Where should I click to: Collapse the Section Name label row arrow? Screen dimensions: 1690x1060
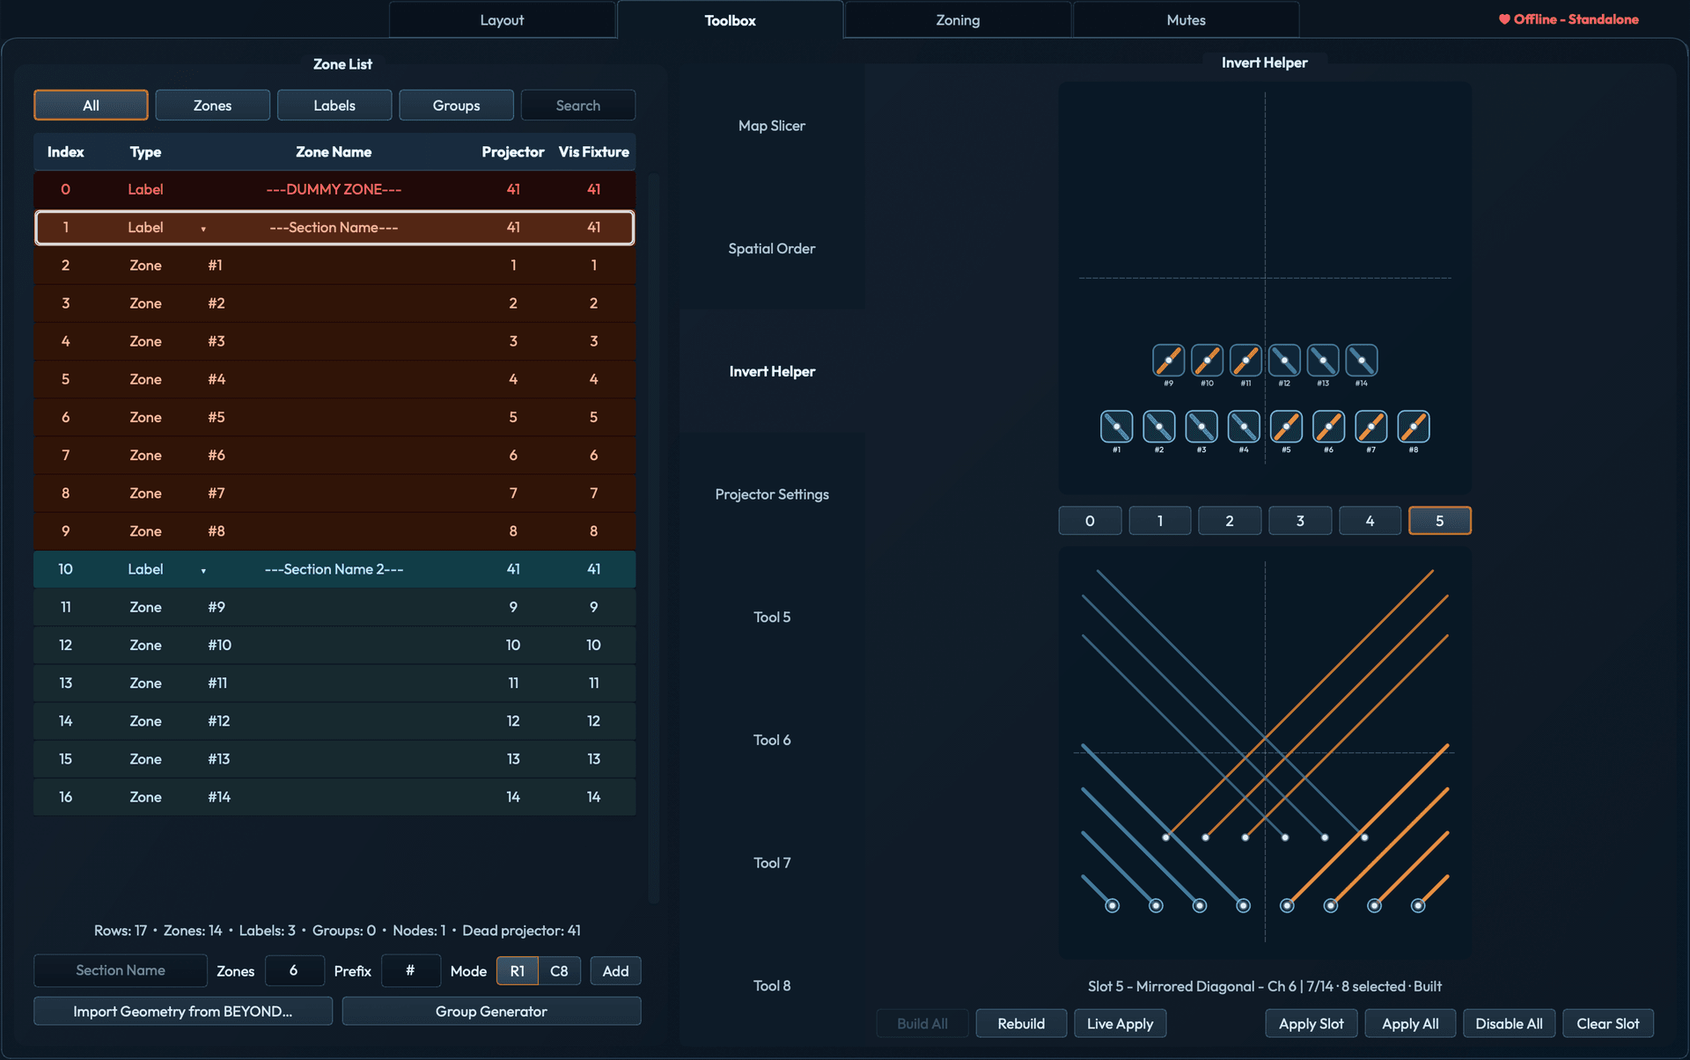pos(203,229)
